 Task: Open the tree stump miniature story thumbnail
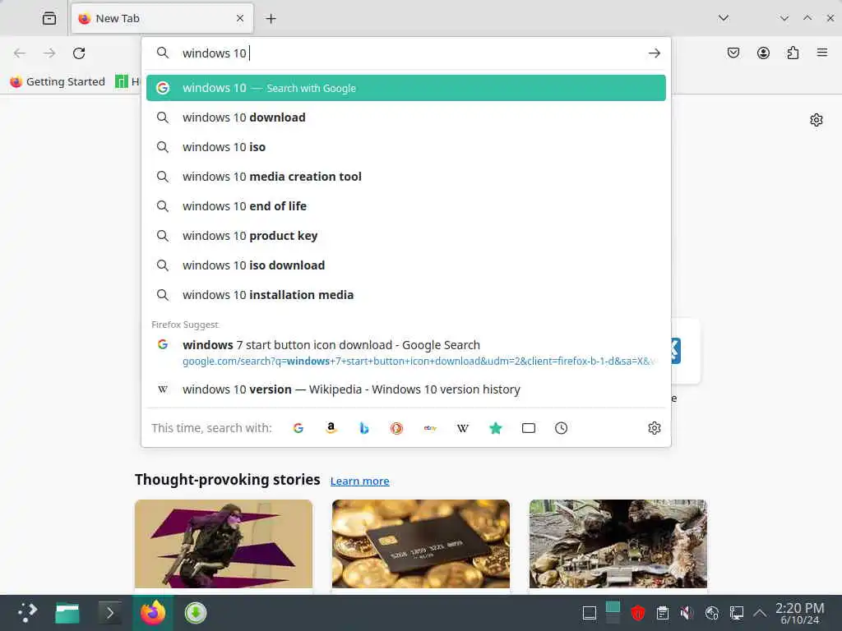point(618,544)
